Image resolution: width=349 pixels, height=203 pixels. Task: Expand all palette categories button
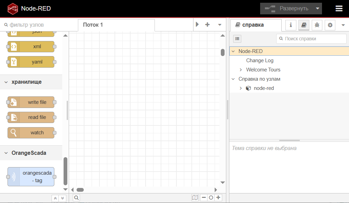pyautogui.click(x=63, y=198)
